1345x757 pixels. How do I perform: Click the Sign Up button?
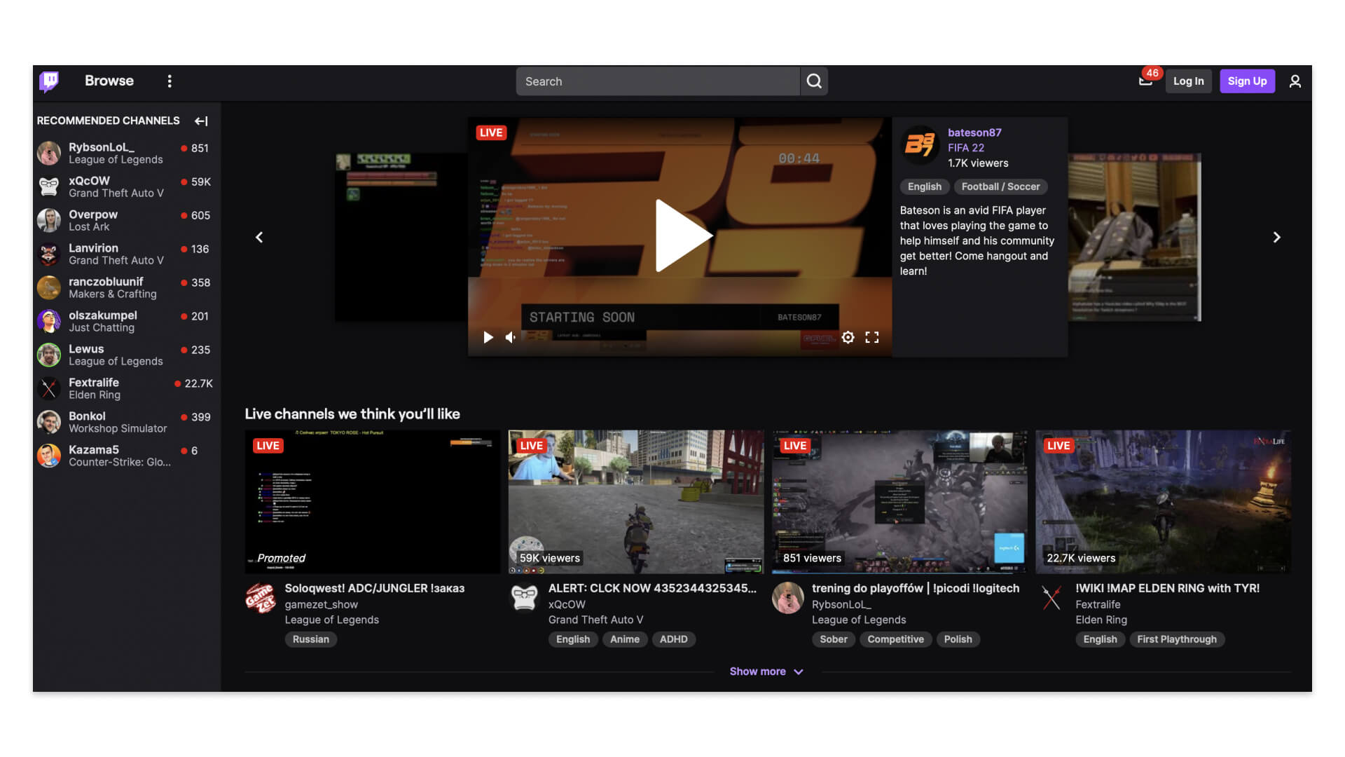coord(1247,81)
